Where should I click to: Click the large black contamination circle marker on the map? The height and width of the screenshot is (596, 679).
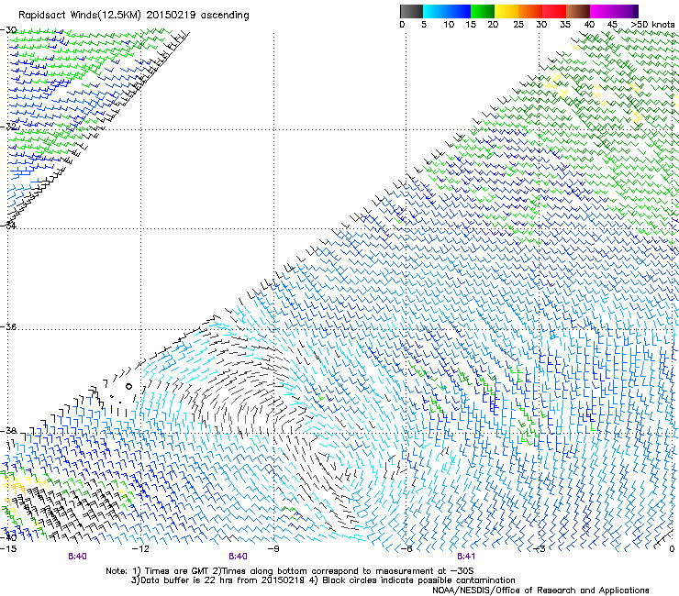coord(129,386)
